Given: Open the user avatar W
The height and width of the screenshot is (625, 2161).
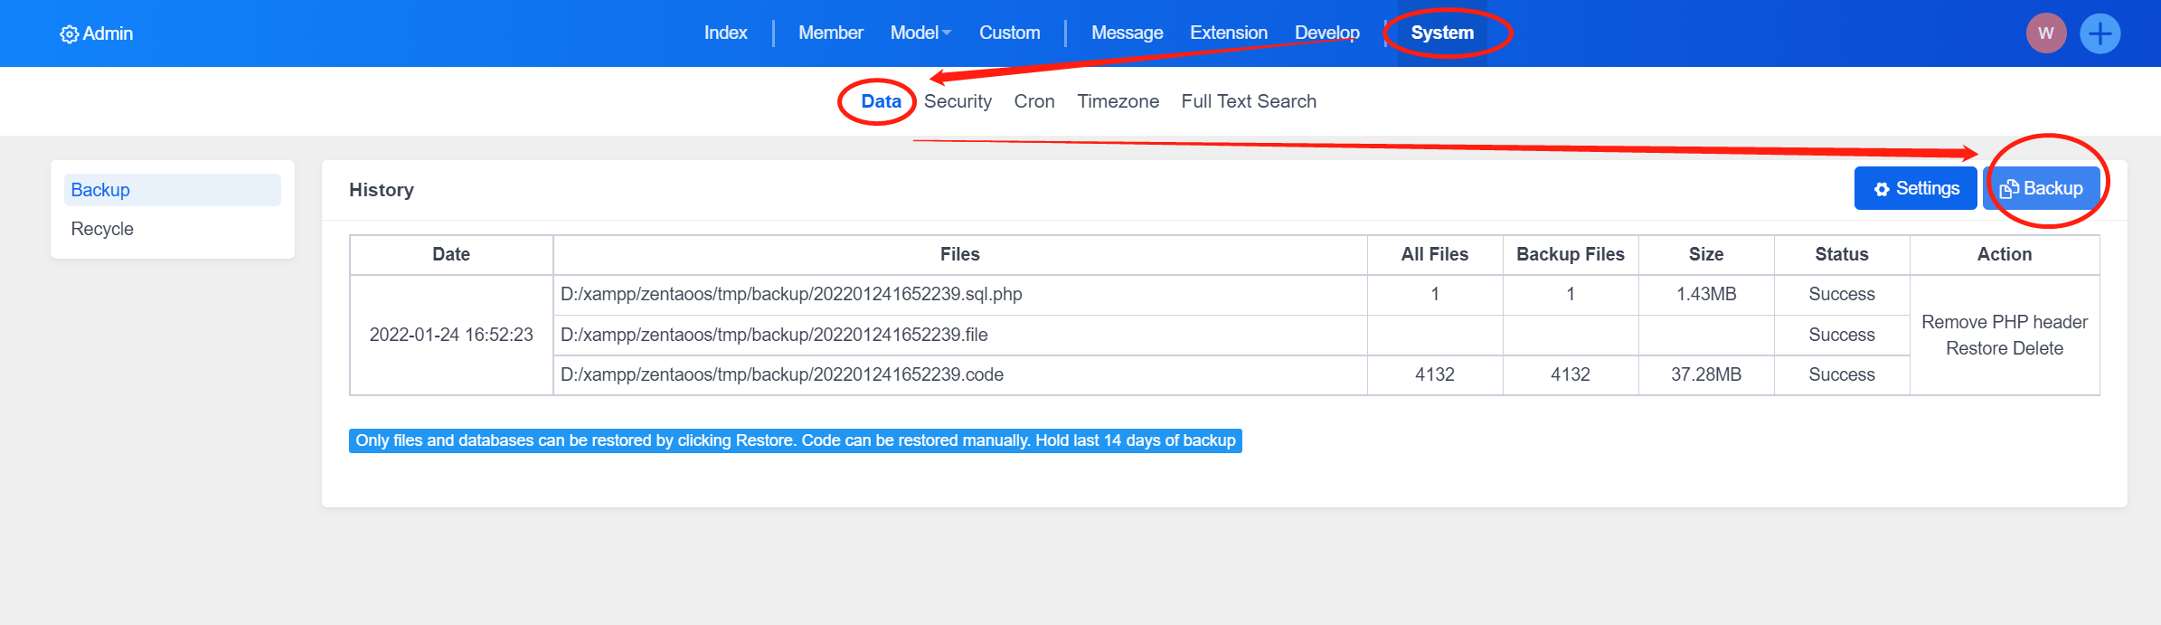Looking at the screenshot, I should click(2045, 33).
